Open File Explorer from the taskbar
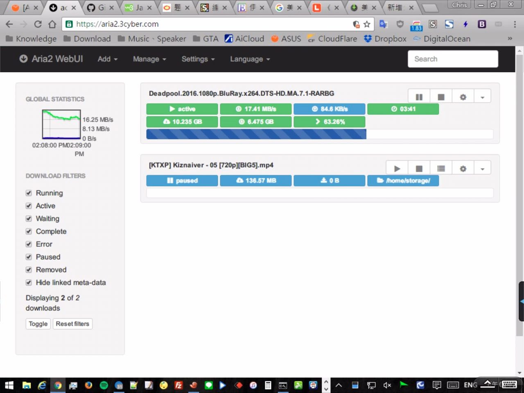Screen dimensions: 524x393 click(x=27, y=385)
